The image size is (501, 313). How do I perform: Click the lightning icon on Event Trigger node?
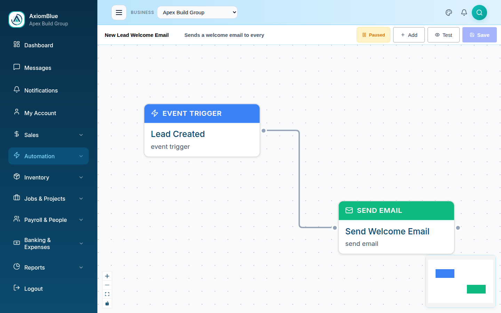click(155, 113)
